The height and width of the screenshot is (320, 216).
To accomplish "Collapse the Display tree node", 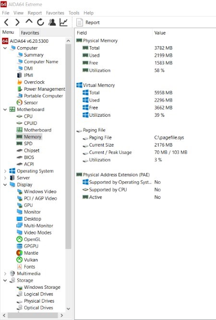I will pyautogui.click(x=5, y=185).
